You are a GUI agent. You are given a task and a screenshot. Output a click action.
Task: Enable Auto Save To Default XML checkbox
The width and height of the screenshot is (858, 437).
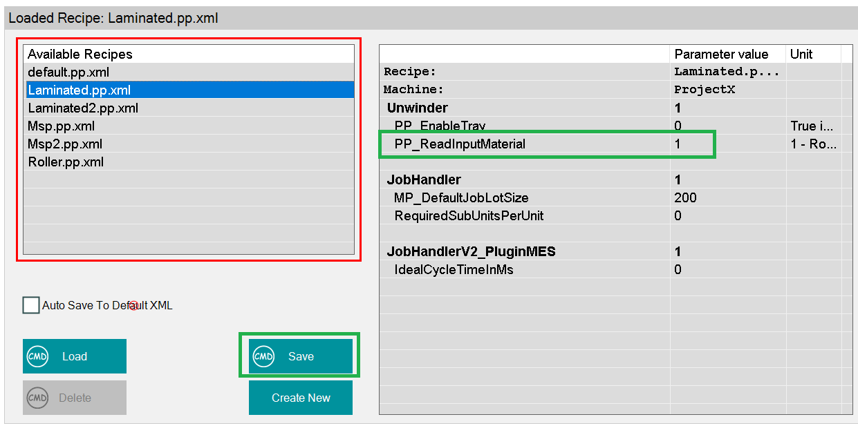(x=31, y=305)
